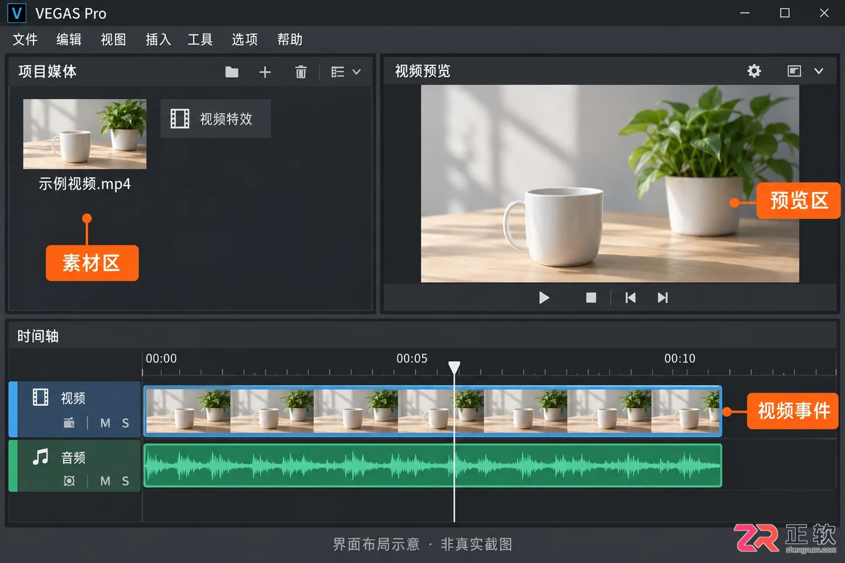Mute the 视频 track
Screen dimensions: 845x563
pos(105,423)
